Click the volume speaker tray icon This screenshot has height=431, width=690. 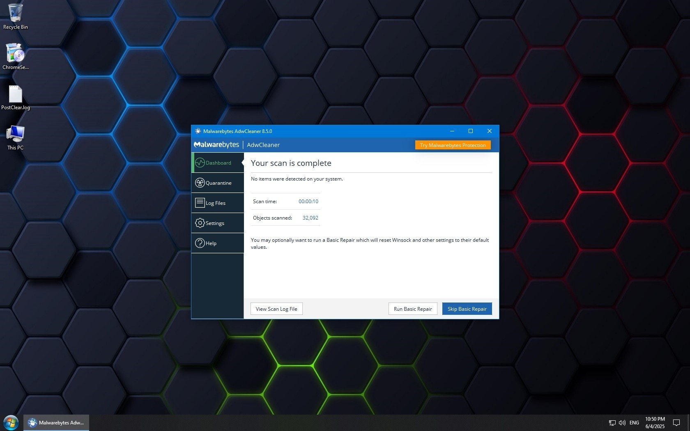click(622, 423)
